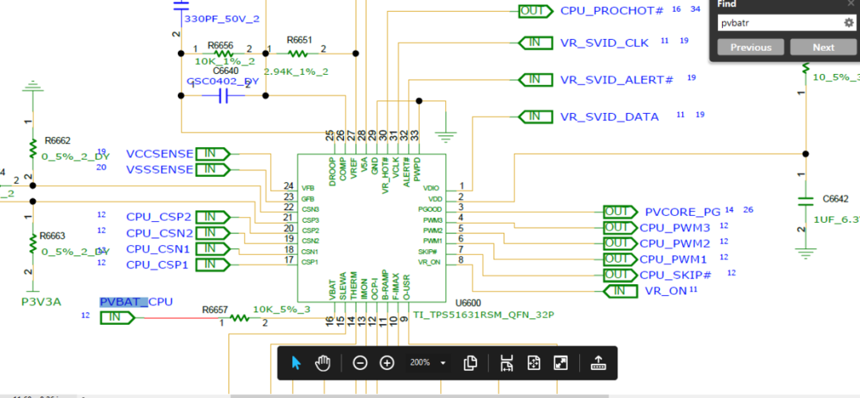Click the C6640 capacitor designator

pyautogui.click(x=226, y=71)
